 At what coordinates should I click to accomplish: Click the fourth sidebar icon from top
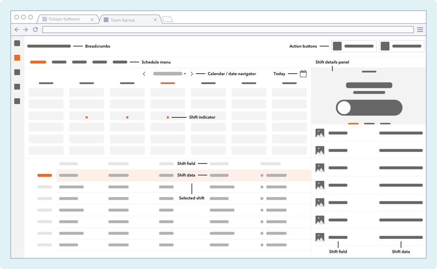point(17,87)
